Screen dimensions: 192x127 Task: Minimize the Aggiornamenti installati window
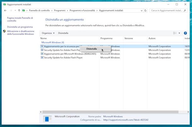pyautogui.click(x=168, y=4)
